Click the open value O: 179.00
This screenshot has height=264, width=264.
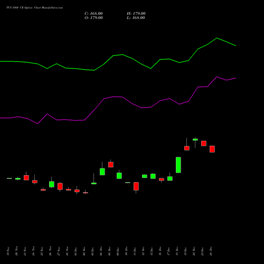(x=93, y=18)
